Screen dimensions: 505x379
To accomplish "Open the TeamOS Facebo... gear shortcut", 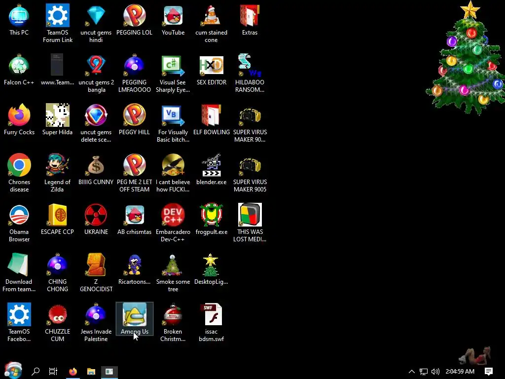I will click(x=19, y=322).
